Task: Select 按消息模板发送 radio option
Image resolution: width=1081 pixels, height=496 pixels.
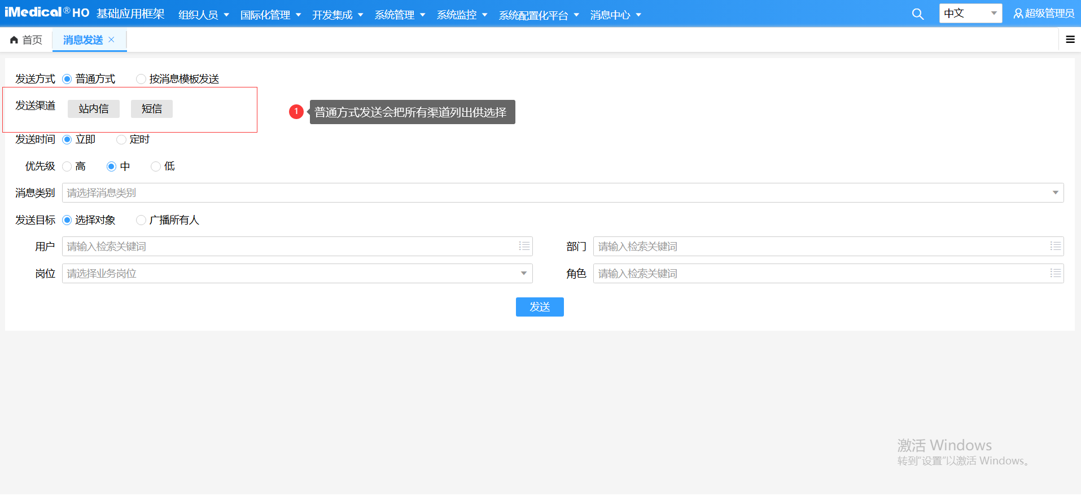Action: 141,79
